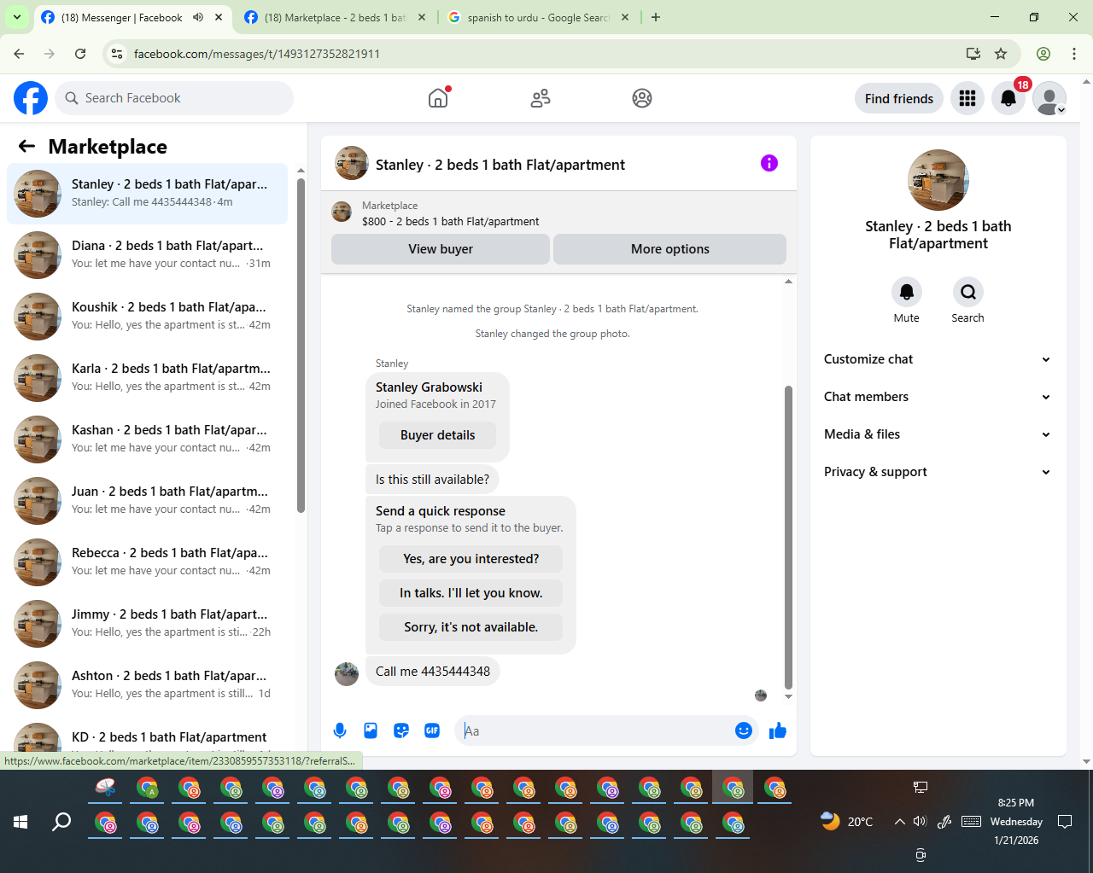
Task: Send a voice clip with microphone icon
Action: [x=340, y=730]
